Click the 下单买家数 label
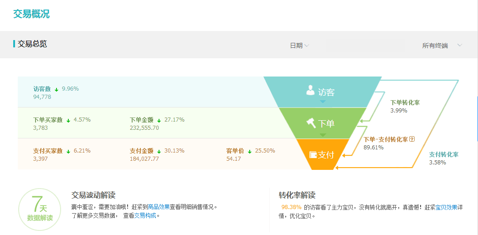The height and width of the screenshot is (235, 478). click(48, 120)
